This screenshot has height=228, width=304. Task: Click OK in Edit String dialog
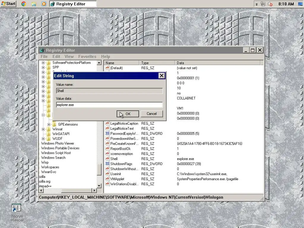coord(128,114)
